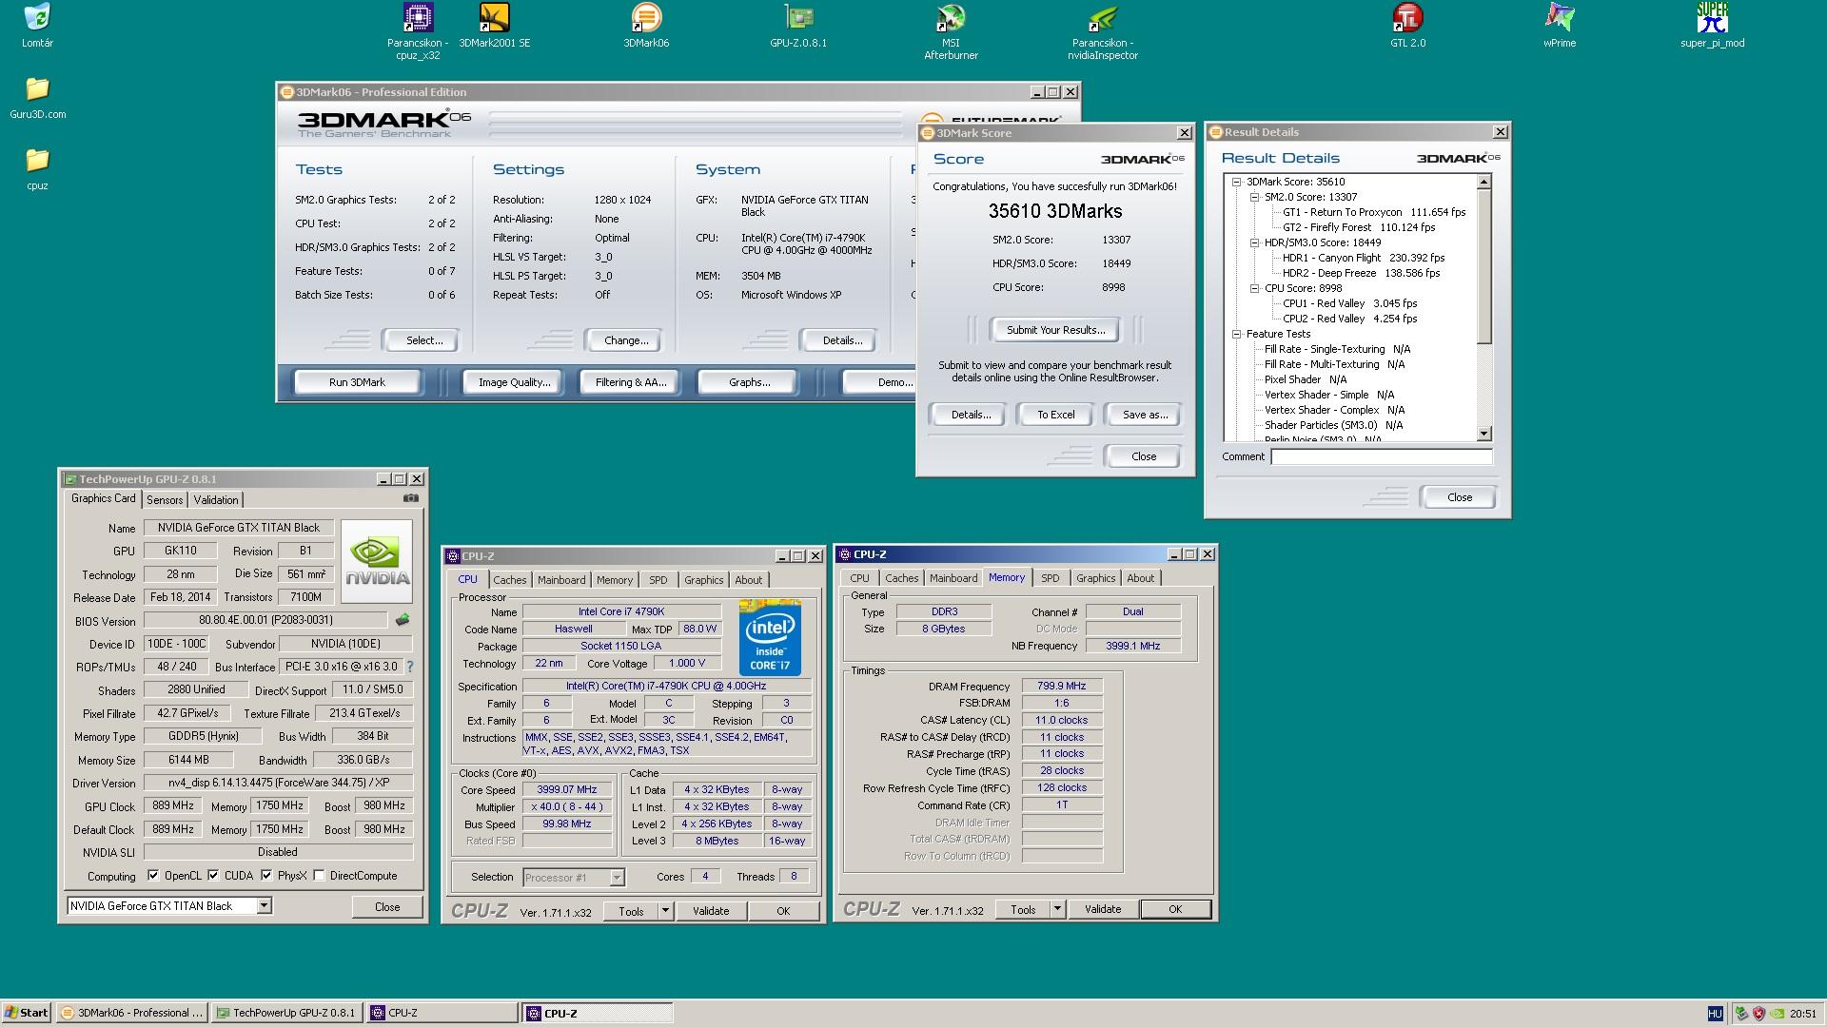The height and width of the screenshot is (1027, 1827).
Task: Click the To Excel button
Action: point(1055,415)
